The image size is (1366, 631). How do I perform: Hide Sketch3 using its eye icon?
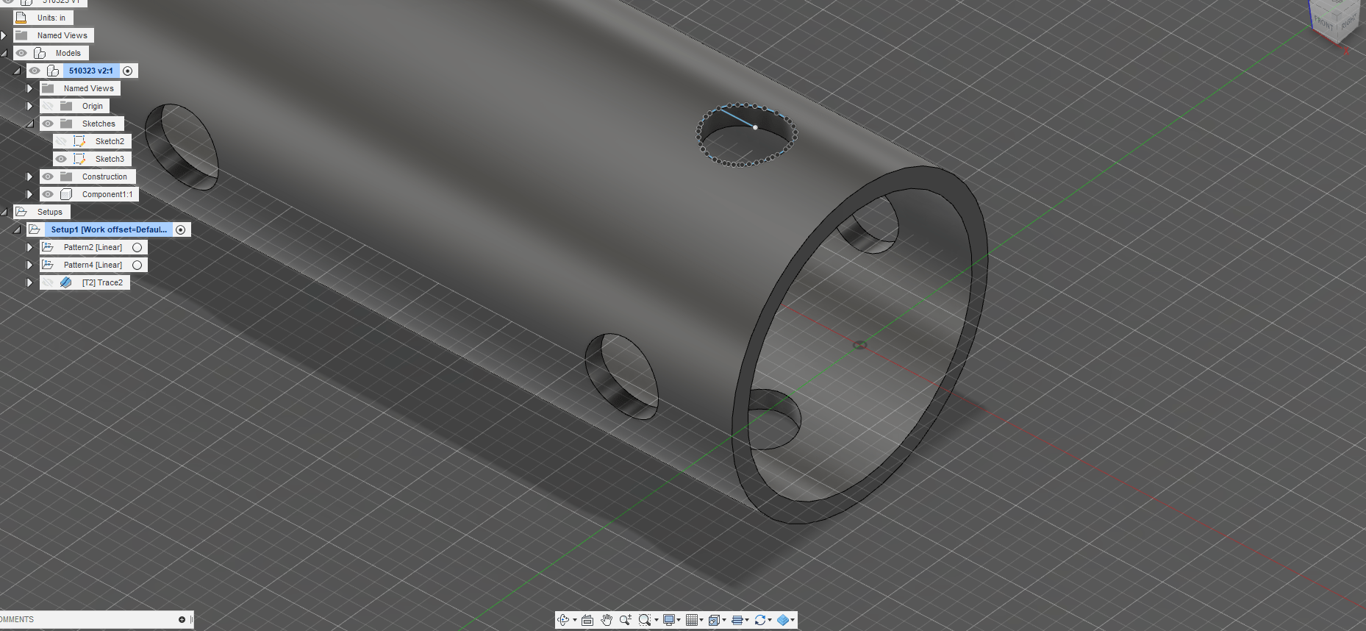tap(61, 159)
